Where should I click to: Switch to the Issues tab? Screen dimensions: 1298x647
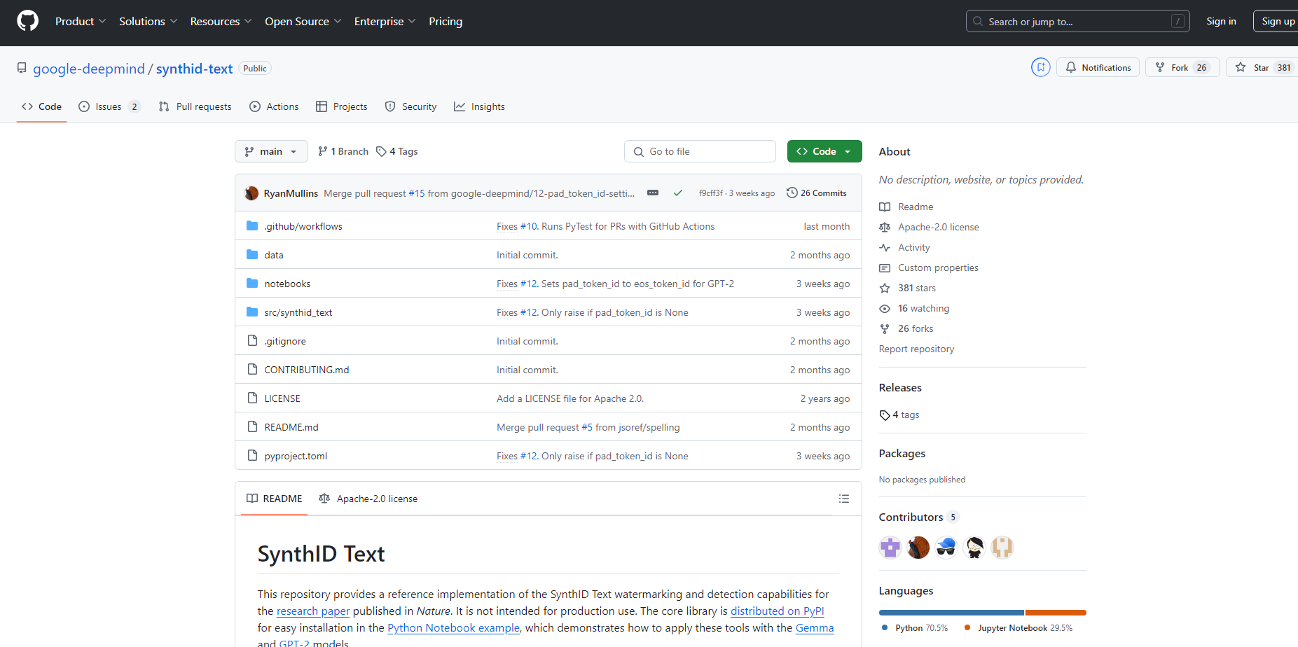pos(109,106)
